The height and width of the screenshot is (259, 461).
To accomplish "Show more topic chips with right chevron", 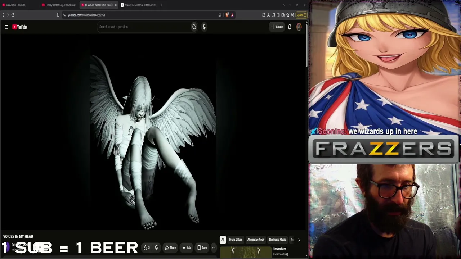I will (299, 240).
